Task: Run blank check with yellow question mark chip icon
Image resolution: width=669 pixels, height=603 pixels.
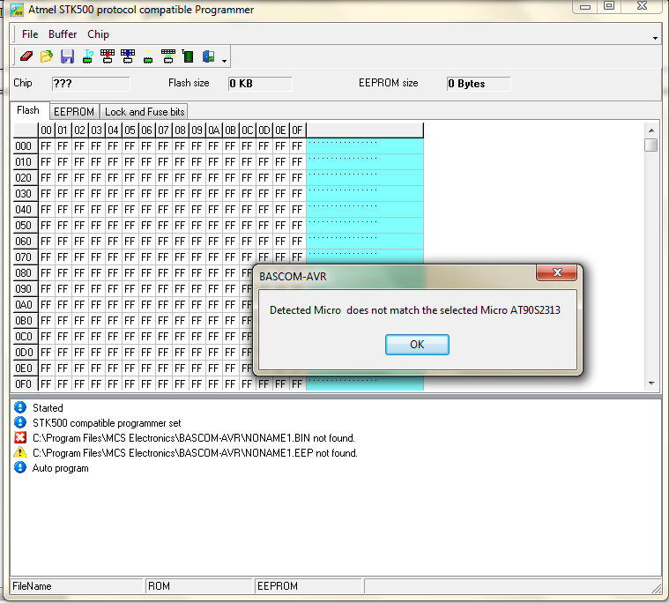Action: click(x=148, y=56)
